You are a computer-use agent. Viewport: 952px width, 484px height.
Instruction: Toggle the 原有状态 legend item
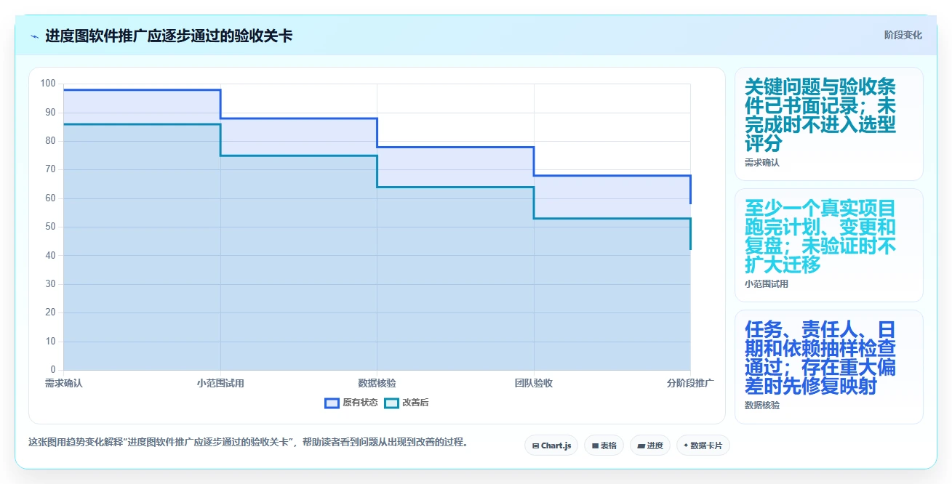point(351,403)
